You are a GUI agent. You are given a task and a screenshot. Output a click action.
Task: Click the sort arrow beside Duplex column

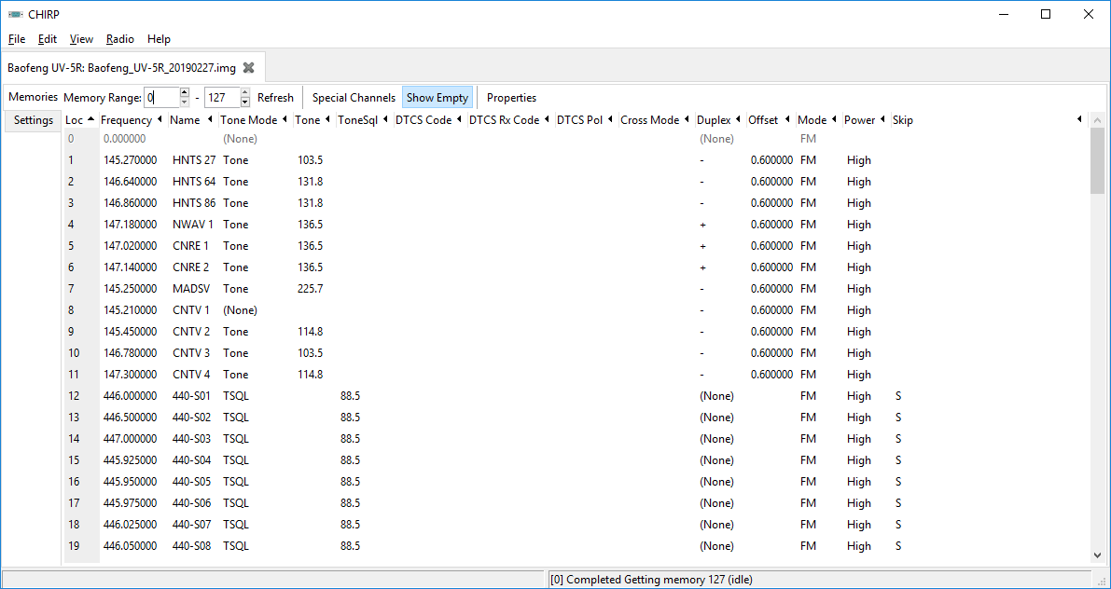pyautogui.click(x=738, y=120)
